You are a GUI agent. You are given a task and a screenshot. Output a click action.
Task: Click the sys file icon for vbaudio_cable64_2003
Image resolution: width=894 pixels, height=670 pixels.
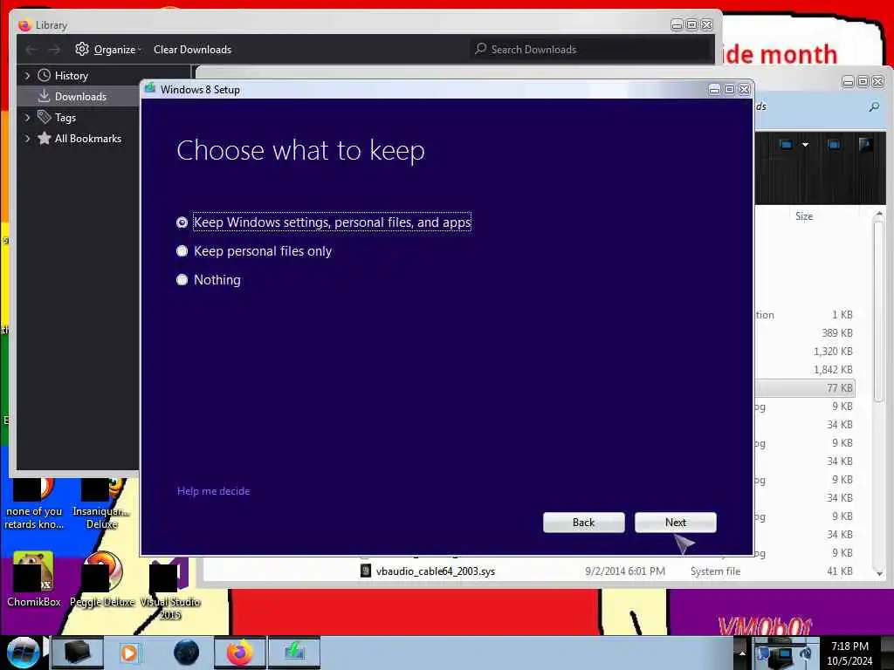tap(366, 571)
